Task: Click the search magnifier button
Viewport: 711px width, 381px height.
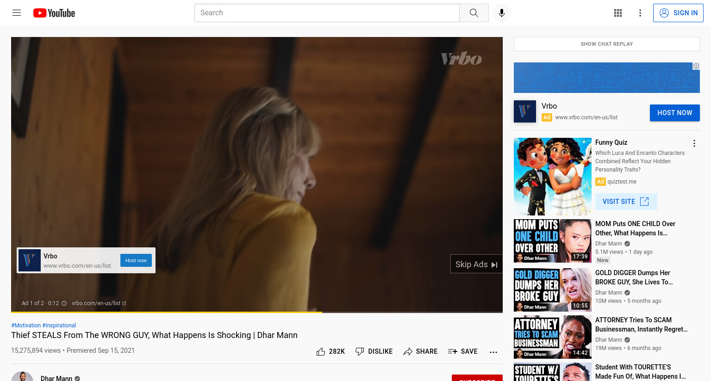Action: click(x=474, y=13)
